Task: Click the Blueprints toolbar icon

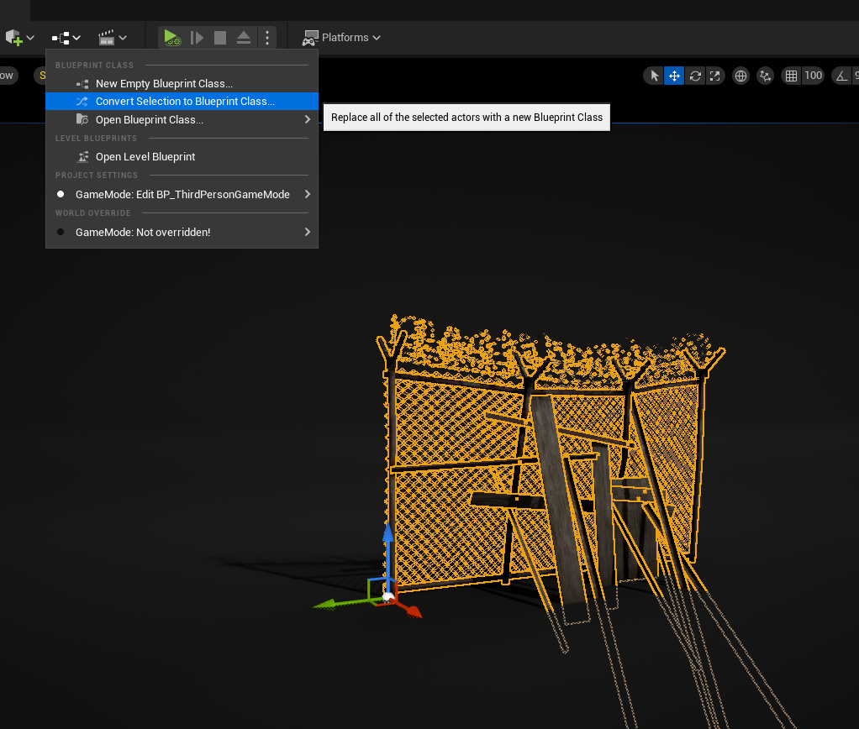Action: pos(66,38)
